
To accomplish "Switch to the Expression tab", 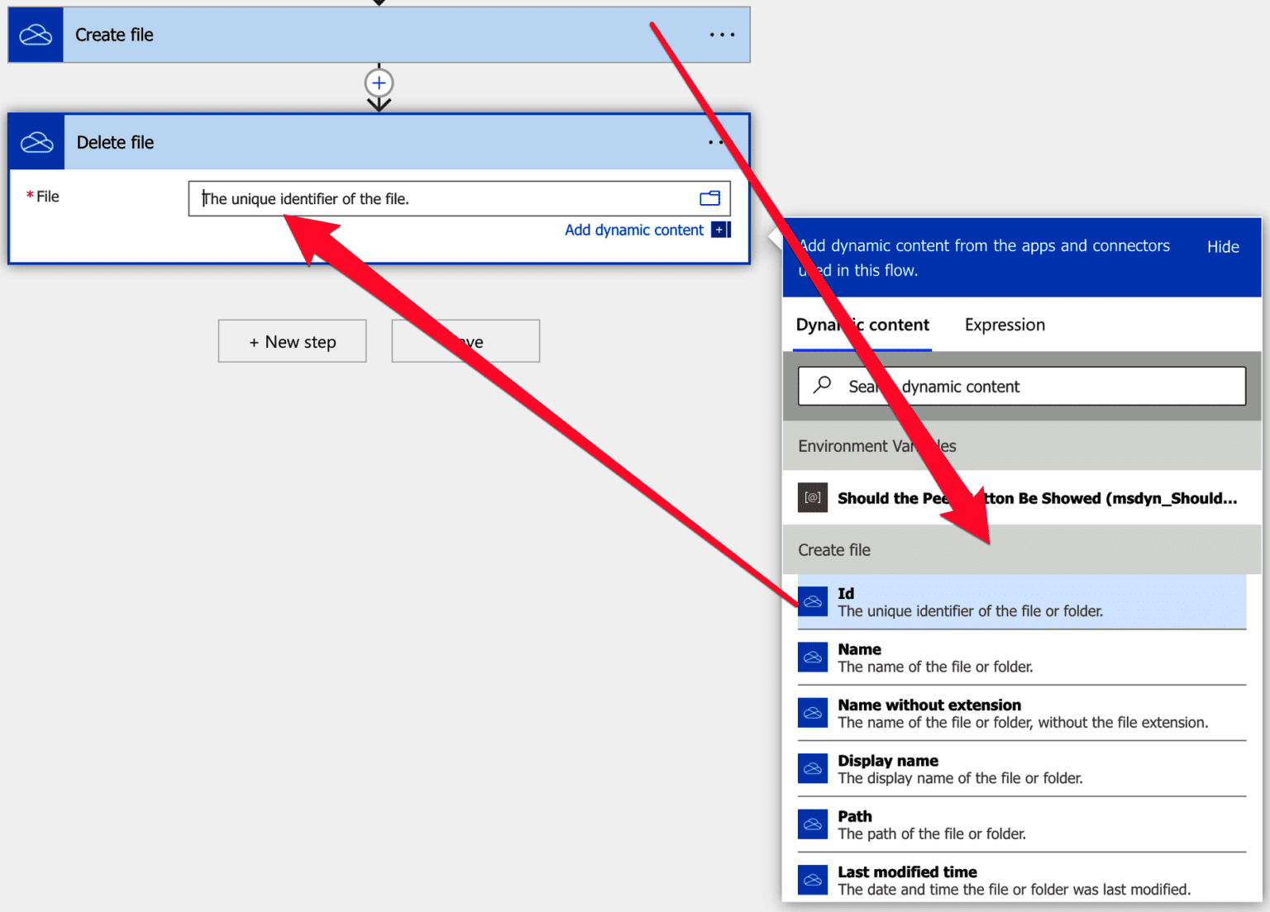I will coord(1005,325).
